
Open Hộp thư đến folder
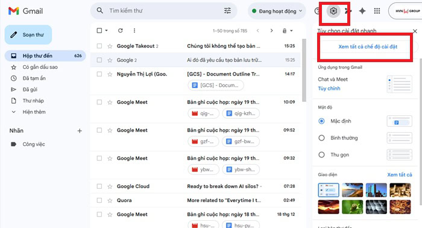[x=45, y=55]
